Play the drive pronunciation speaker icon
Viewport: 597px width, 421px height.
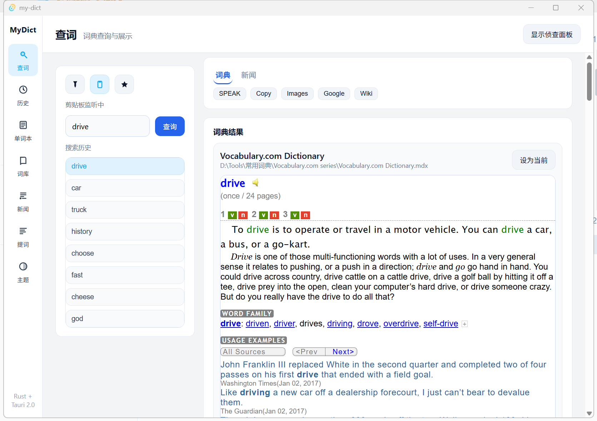click(x=255, y=183)
